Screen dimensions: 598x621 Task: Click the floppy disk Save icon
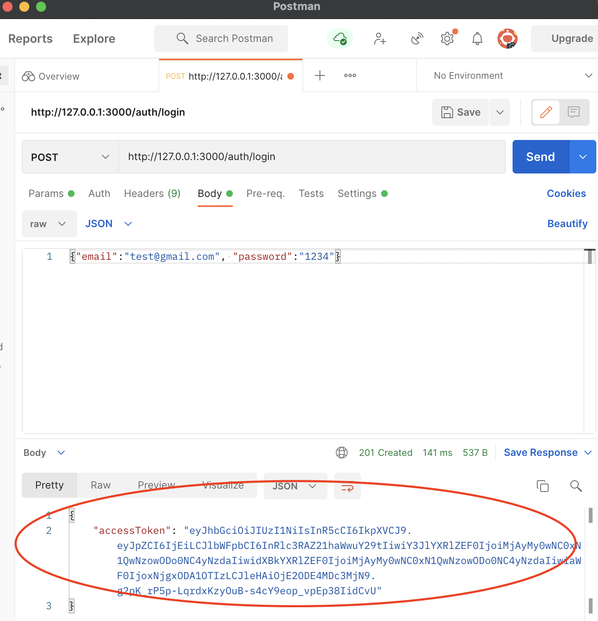tap(447, 112)
